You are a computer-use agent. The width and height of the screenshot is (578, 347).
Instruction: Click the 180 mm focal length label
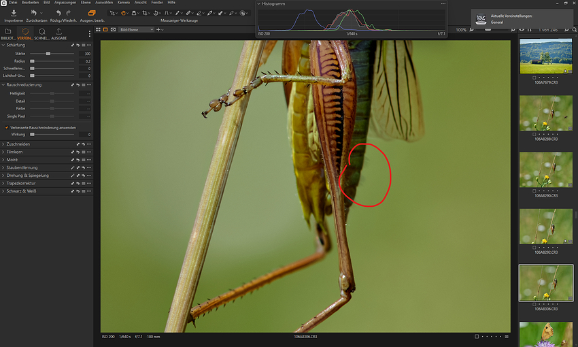(153, 337)
